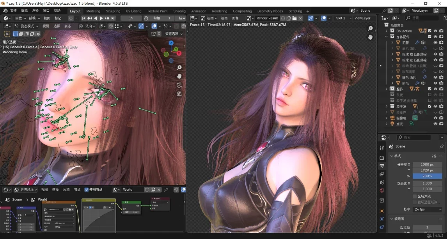Expand the 睫毛 面片 object
Viewport: 447px width, 239px height.
click(392, 77)
